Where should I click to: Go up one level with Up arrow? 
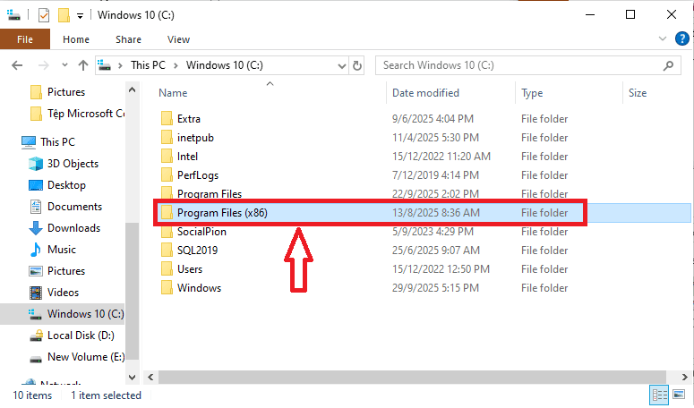coord(83,65)
